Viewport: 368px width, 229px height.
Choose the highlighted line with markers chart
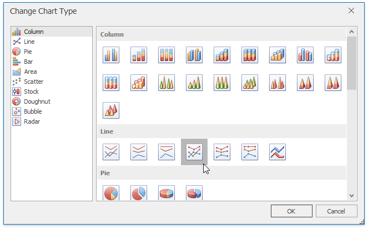click(194, 152)
